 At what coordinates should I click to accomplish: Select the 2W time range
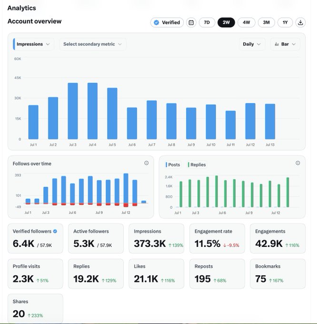tap(226, 22)
